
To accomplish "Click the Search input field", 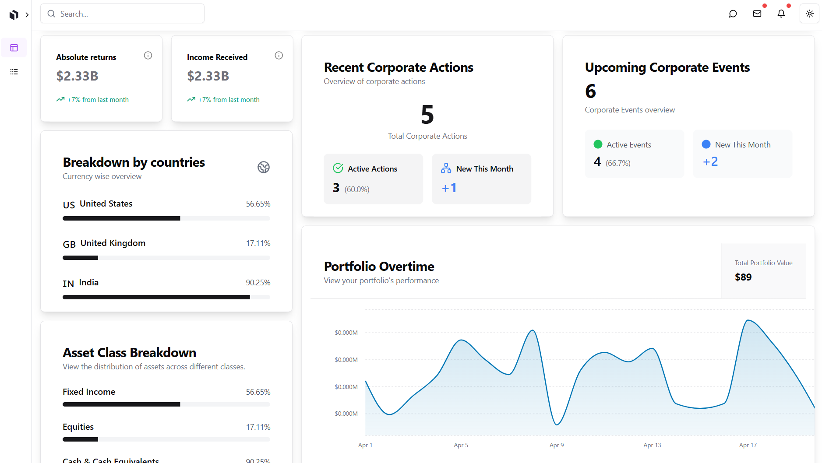I will 123,14.
